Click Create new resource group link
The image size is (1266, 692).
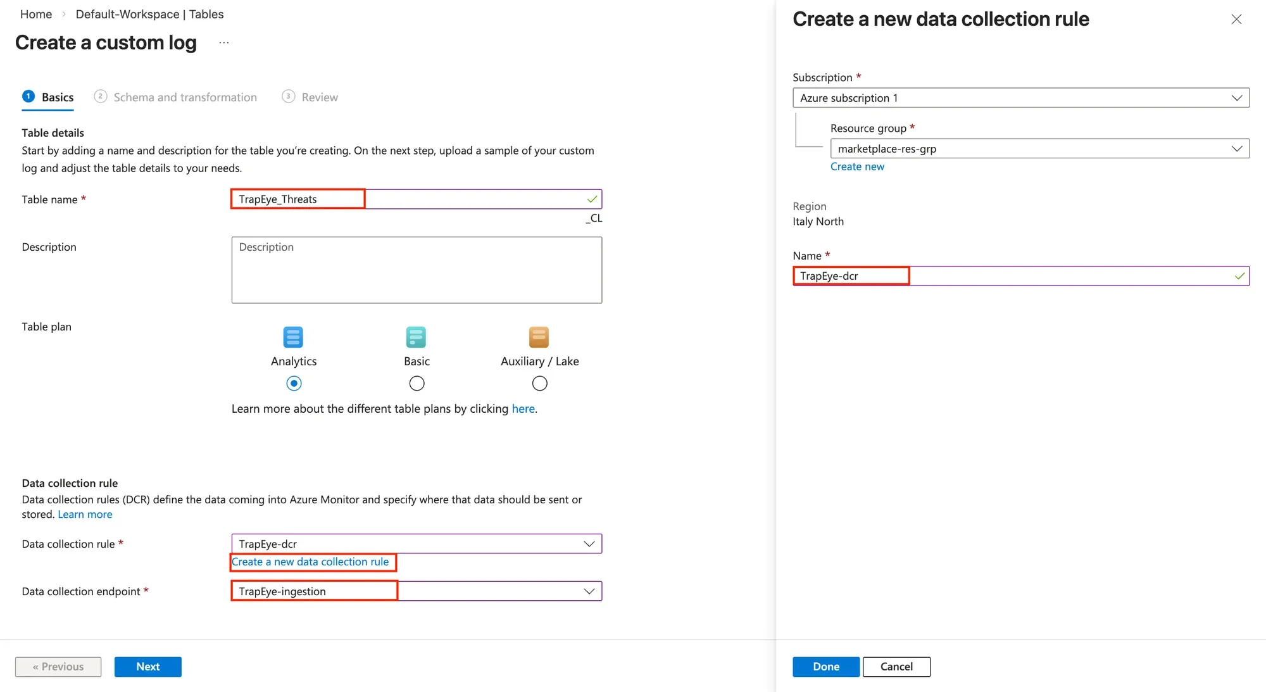(857, 167)
